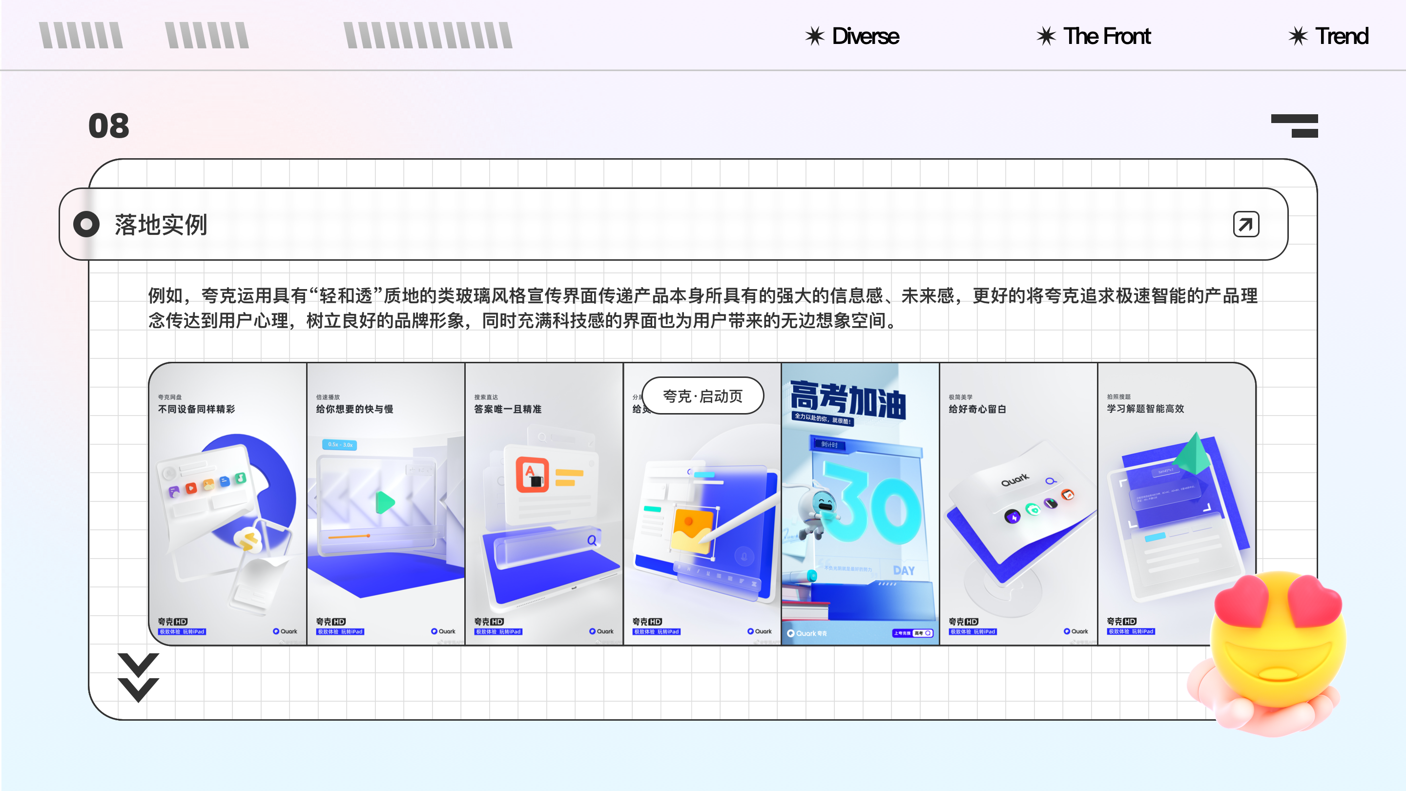
Task: Click the magnifier icon on blue search bar
Action: (592, 541)
